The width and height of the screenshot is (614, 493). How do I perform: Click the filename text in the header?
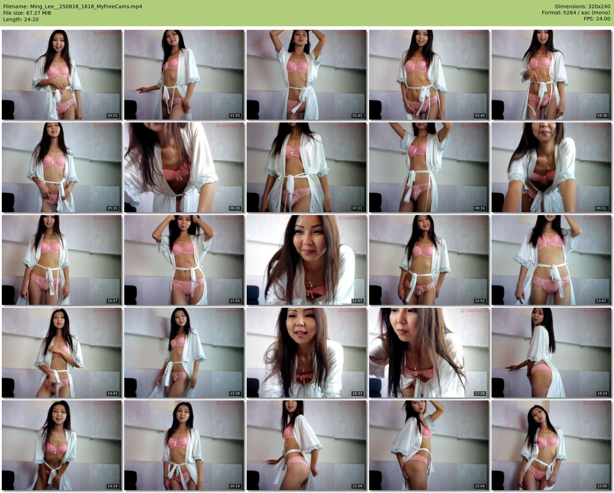(x=73, y=6)
